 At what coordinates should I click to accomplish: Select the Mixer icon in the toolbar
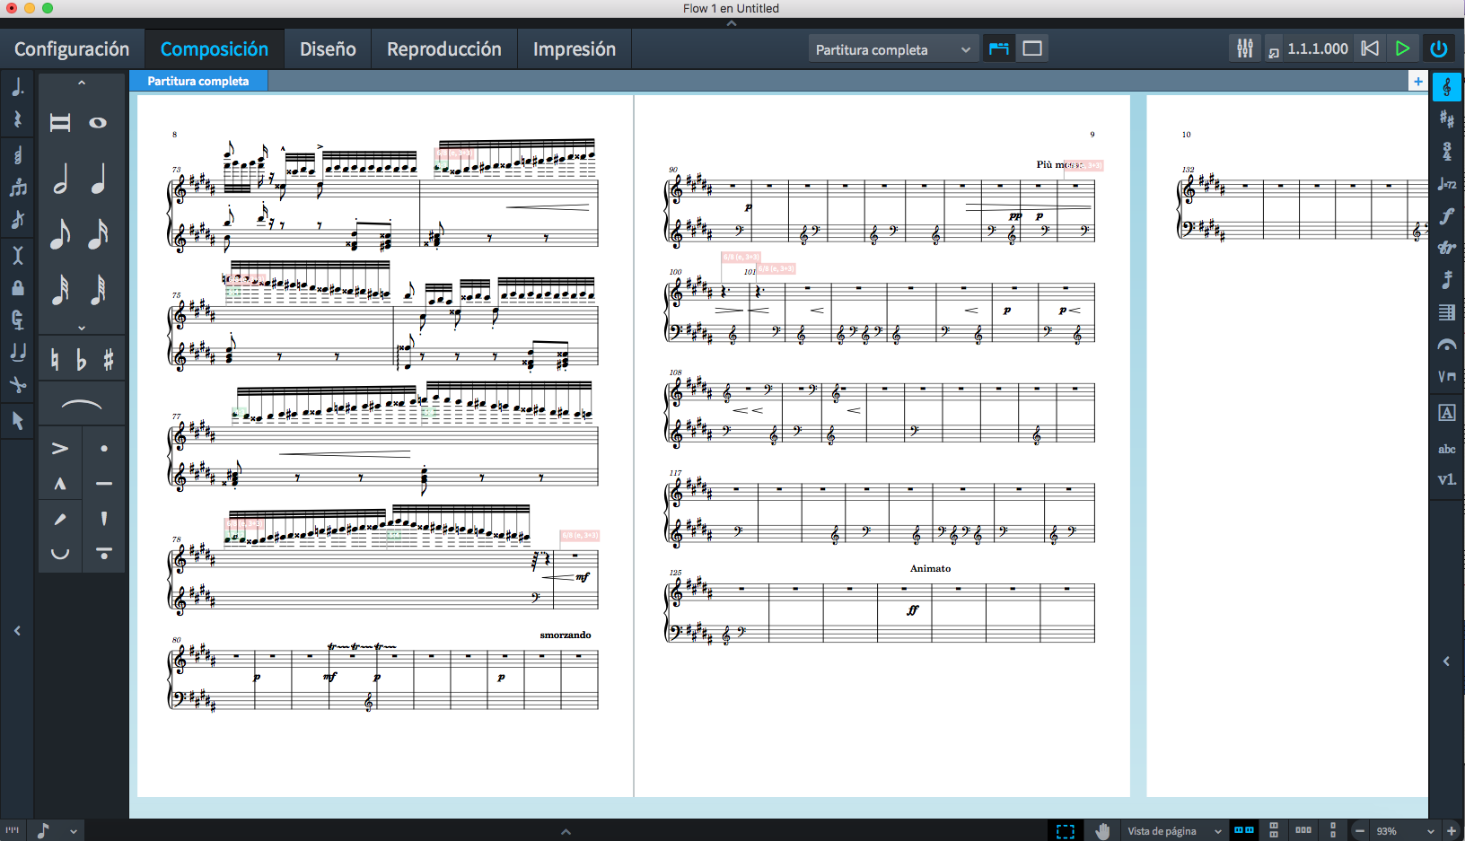(x=1245, y=48)
